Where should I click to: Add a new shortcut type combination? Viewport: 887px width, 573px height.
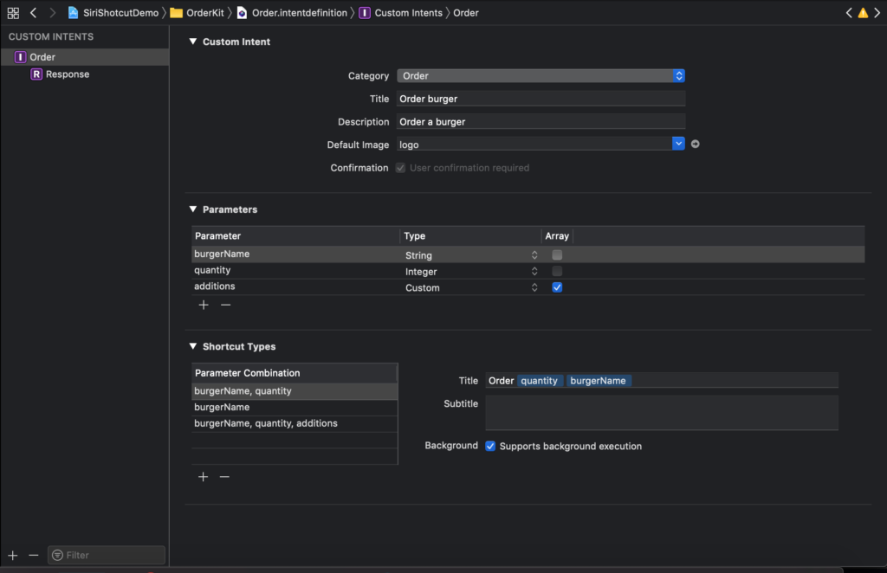click(203, 477)
